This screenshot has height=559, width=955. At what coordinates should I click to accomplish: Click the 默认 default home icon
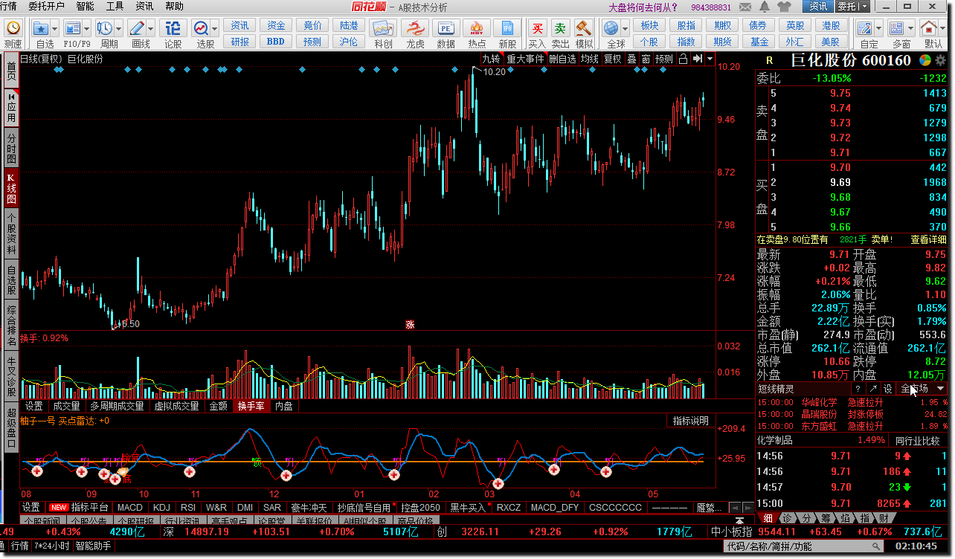point(929,28)
